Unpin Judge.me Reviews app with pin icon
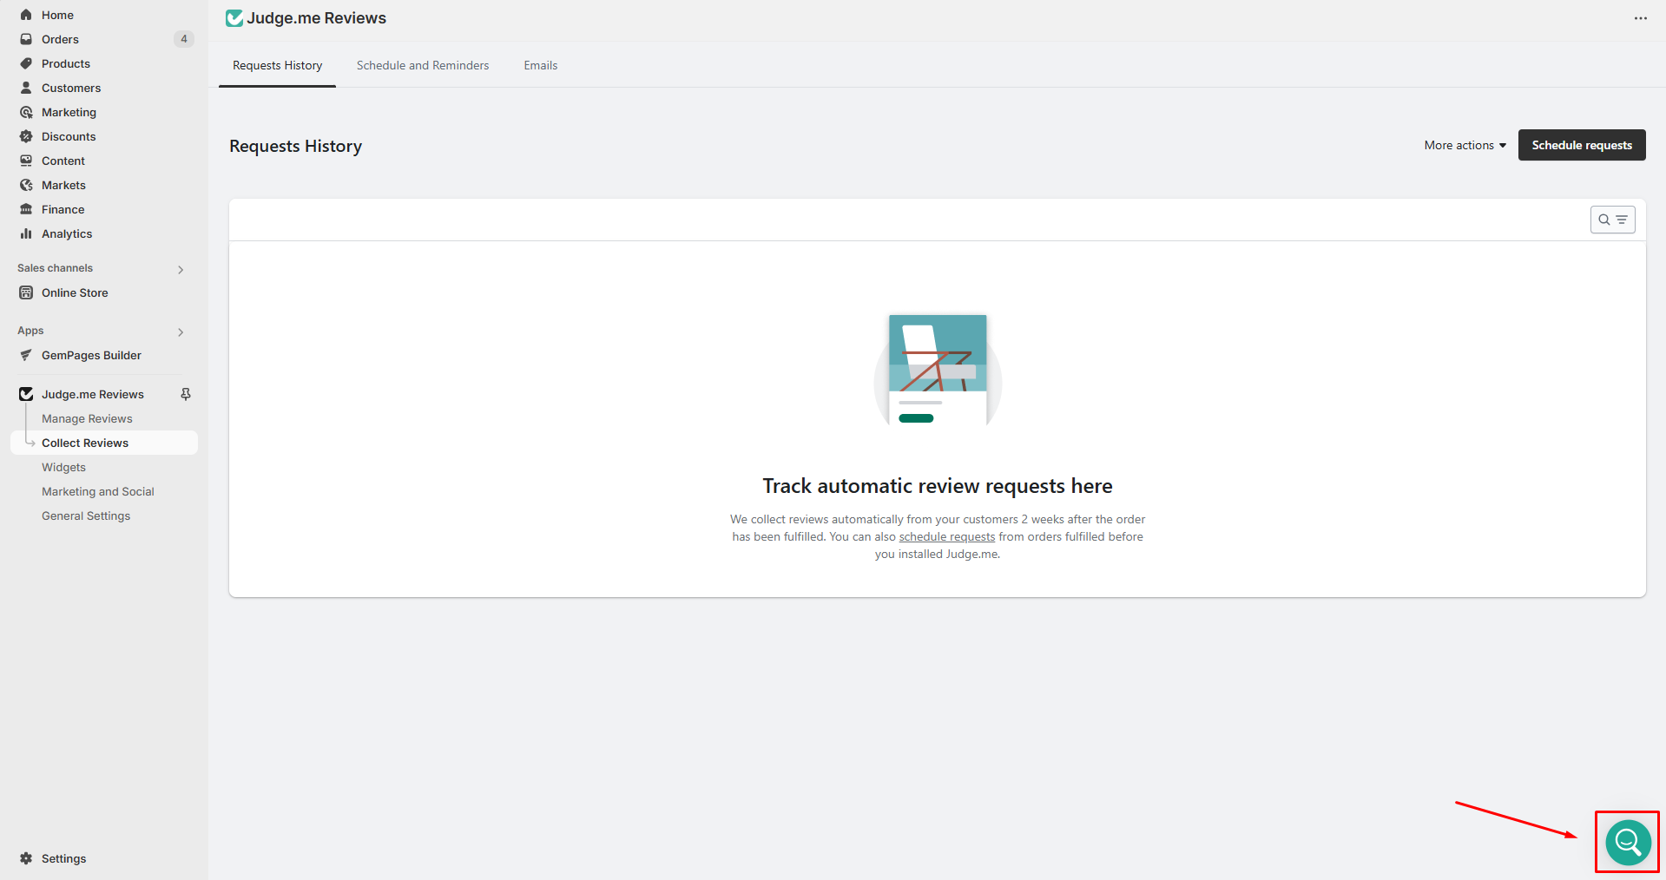This screenshot has height=880, width=1666. (185, 394)
